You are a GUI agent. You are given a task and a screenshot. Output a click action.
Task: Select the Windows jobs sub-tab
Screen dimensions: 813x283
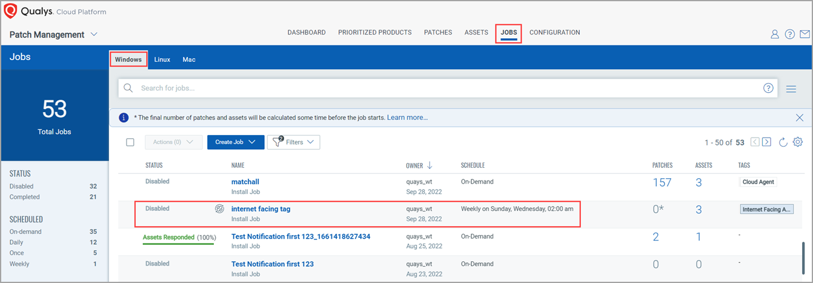pos(128,59)
